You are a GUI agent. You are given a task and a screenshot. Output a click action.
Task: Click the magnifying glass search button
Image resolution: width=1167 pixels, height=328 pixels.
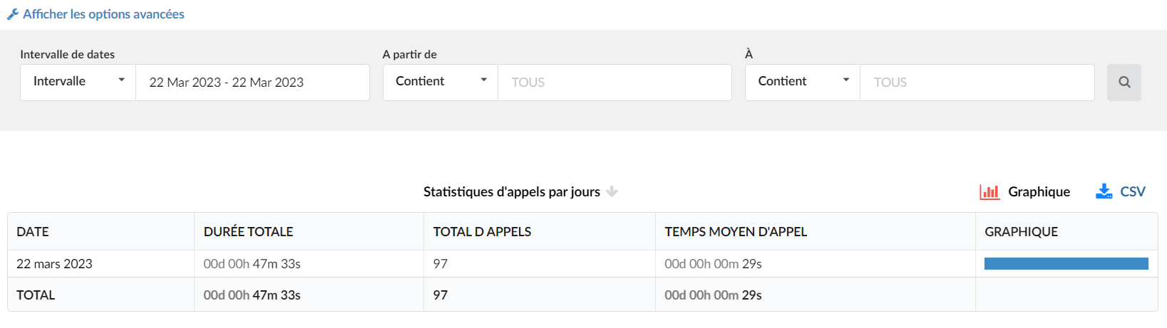coord(1124,83)
